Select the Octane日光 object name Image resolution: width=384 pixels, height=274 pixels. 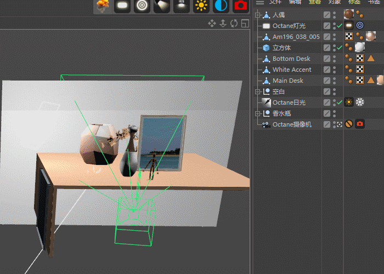pyautogui.click(x=289, y=102)
